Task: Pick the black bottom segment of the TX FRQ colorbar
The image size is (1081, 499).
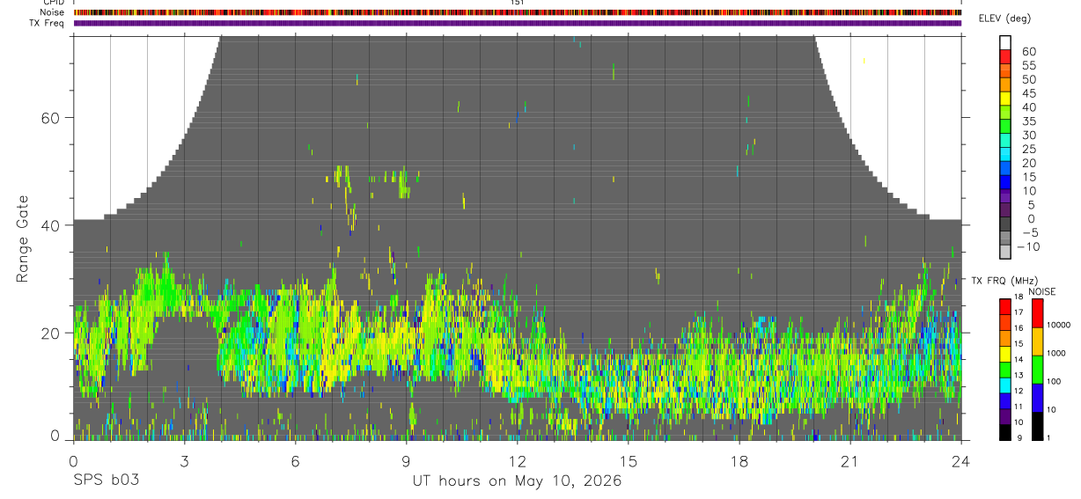Action: point(1005,432)
